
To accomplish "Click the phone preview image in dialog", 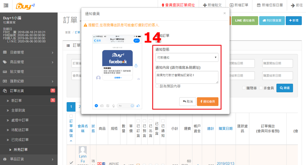I will (117, 72).
